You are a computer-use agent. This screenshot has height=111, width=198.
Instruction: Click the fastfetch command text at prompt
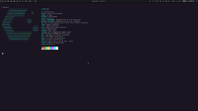[5, 7]
